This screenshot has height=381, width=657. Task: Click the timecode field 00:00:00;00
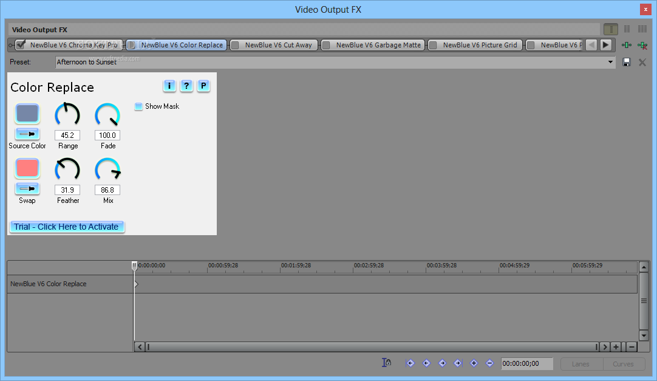tap(527, 363)
